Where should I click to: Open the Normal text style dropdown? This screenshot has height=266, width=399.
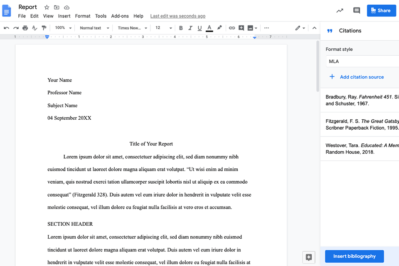click(94, 28)
